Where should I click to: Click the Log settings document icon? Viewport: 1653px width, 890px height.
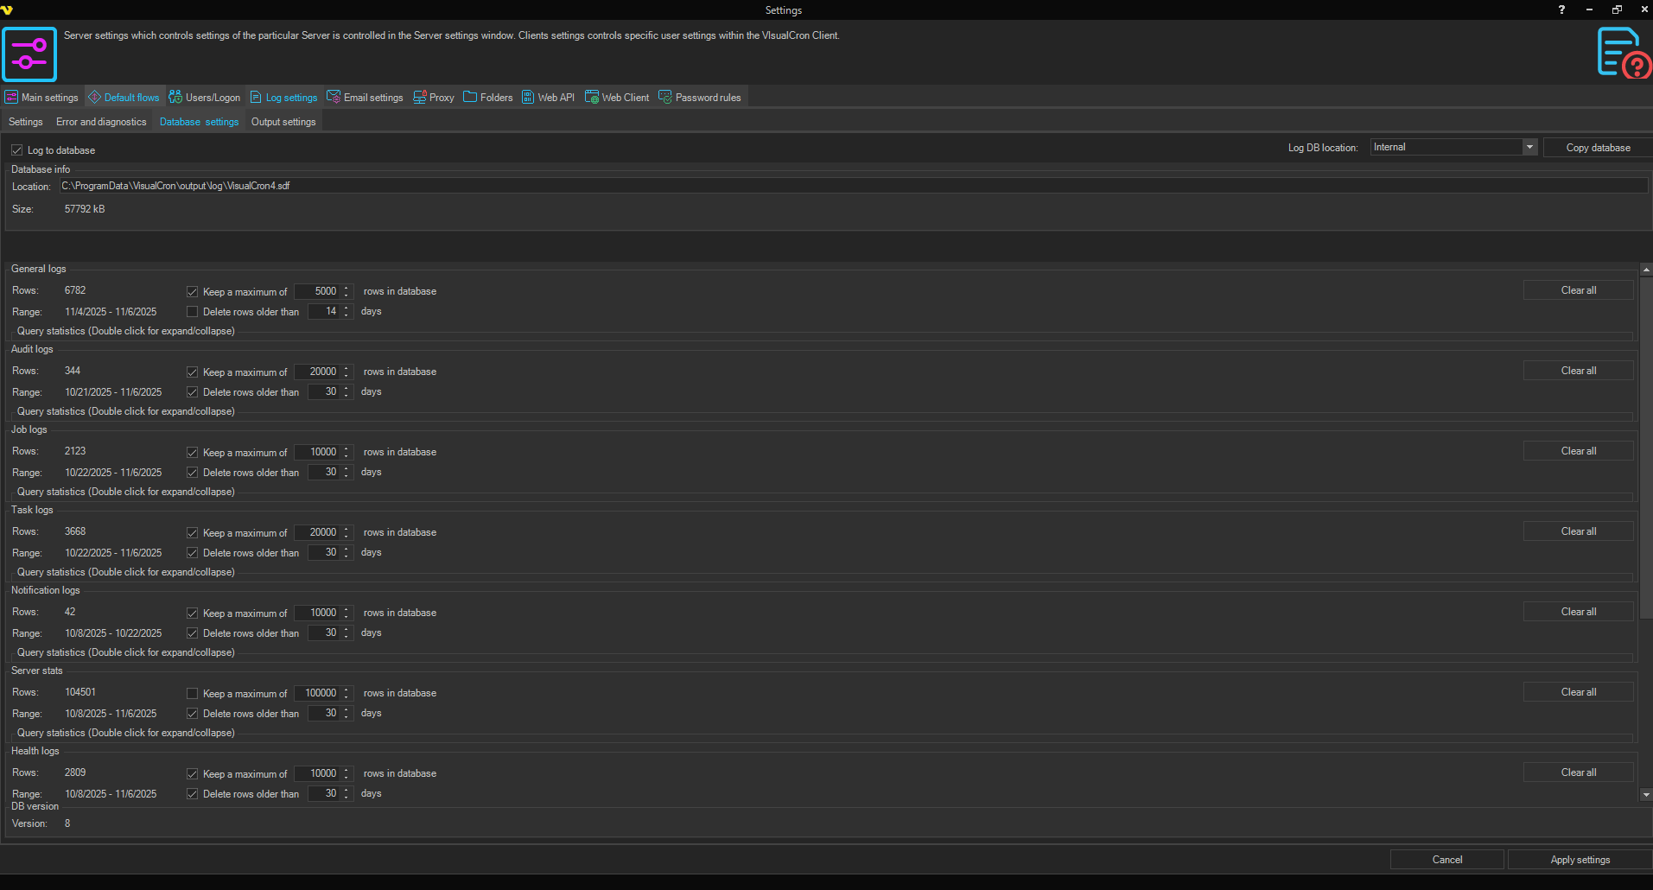coord(256,97)
